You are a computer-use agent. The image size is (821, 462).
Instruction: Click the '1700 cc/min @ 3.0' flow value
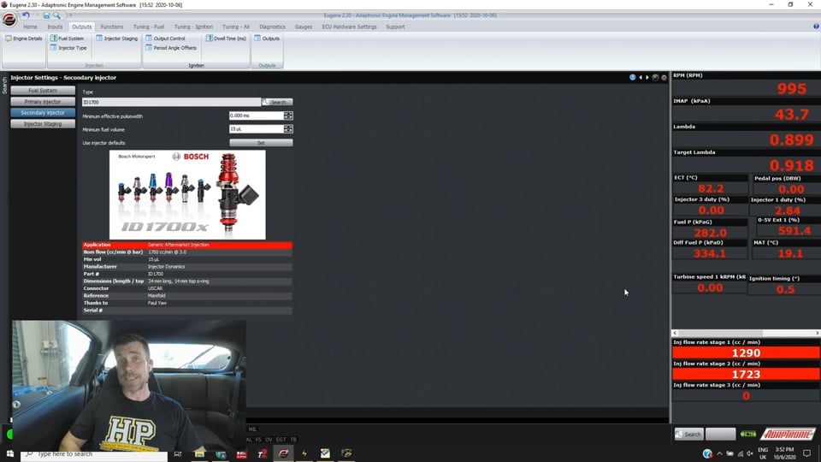[x=167, y=252]
